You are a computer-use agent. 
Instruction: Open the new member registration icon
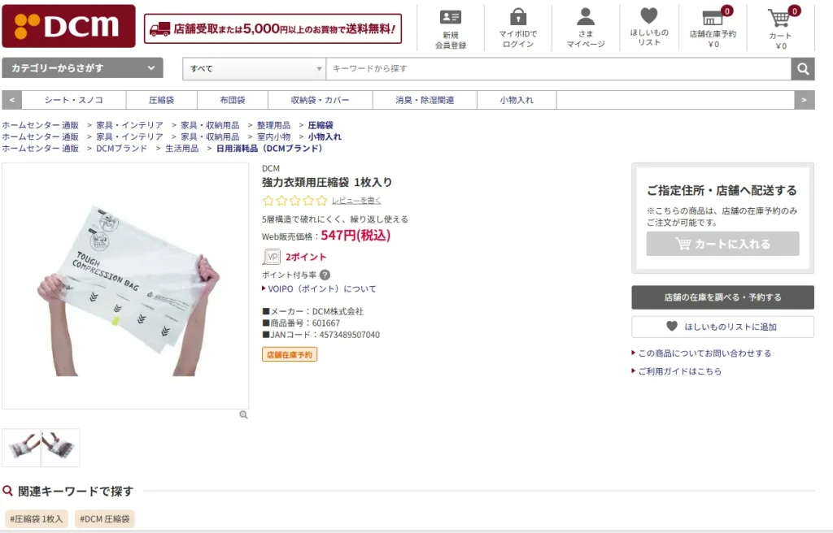point(450,18)
